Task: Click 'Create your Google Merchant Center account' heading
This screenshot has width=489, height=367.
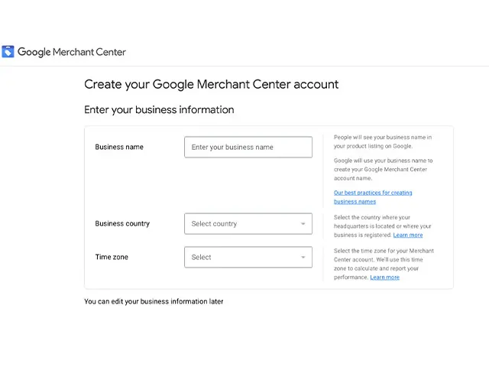Action: point(212,85)
